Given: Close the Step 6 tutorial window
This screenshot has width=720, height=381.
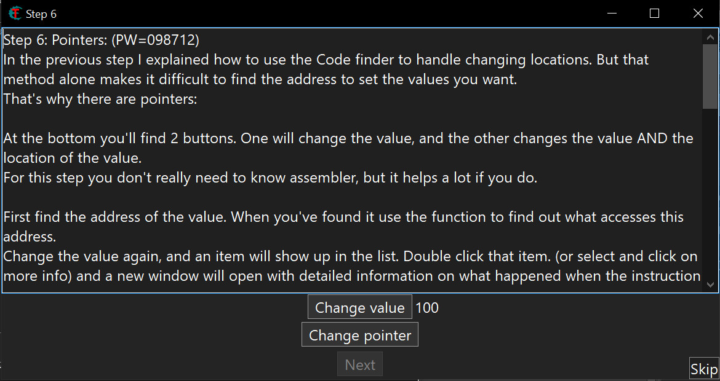Looking at the screenshot, I should [x=698, y=13].
